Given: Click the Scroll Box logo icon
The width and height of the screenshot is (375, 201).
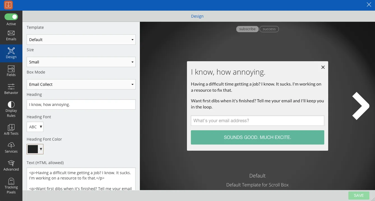Looking at the screenshot, I should 9,5.
